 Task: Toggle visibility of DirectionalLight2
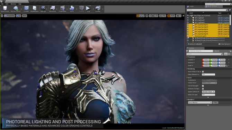coord(188,36)
